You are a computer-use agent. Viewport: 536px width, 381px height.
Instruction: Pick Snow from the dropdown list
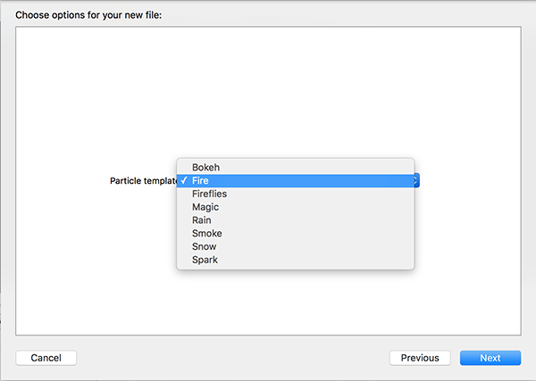296,246
